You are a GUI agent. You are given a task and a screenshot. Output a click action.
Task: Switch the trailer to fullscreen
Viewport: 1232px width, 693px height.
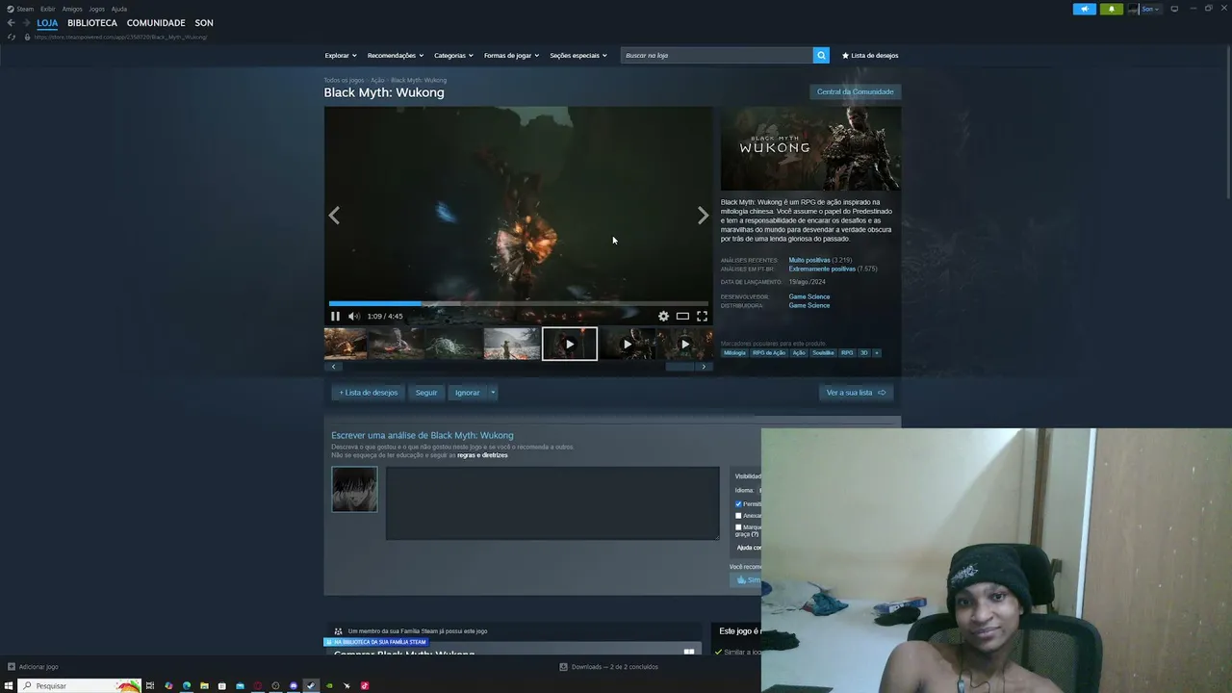click(x=702, y=316)
